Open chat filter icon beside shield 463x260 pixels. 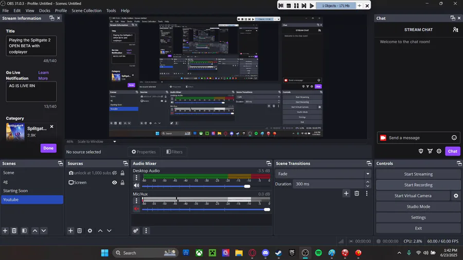coord(430,151)
